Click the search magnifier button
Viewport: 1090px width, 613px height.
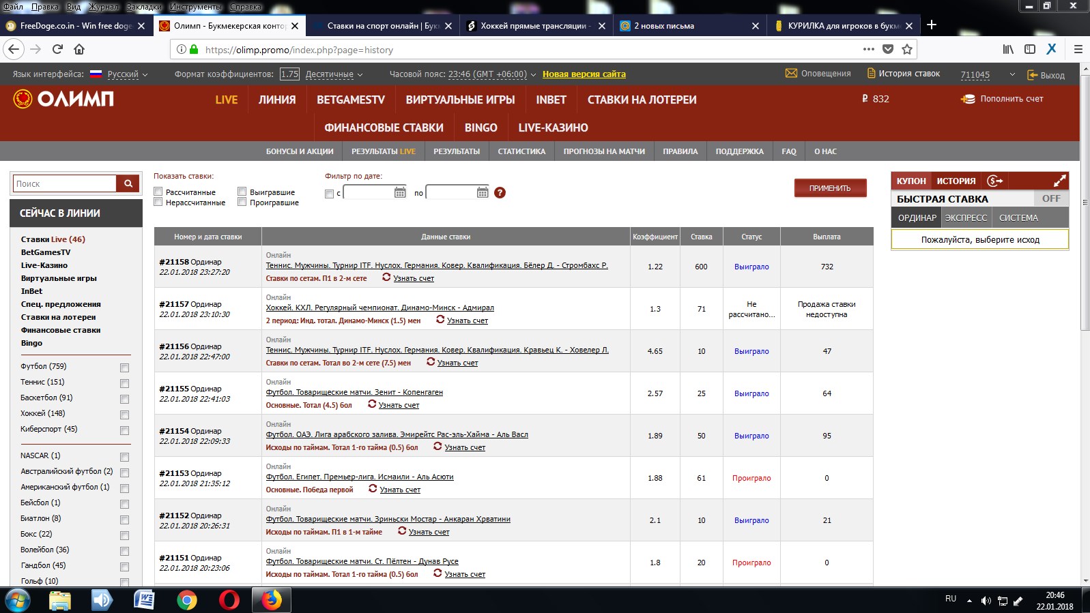[x=128, y=183]
